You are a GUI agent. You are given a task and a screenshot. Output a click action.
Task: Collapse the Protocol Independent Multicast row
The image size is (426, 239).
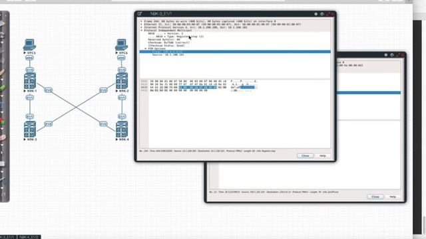(141, 31)
